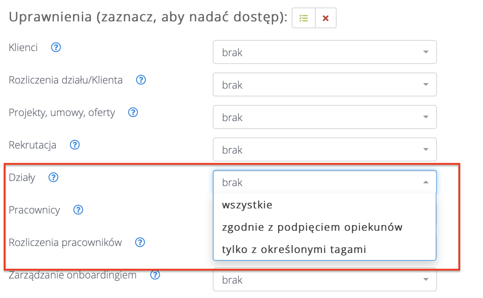Show help for Rozliczenia pracowników

(140, 242)
